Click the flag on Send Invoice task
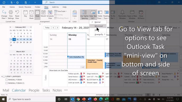This screenshot has height=102, width=182. coord(84,77)
